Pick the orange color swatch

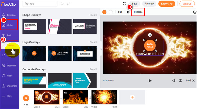tap(104, 12)
